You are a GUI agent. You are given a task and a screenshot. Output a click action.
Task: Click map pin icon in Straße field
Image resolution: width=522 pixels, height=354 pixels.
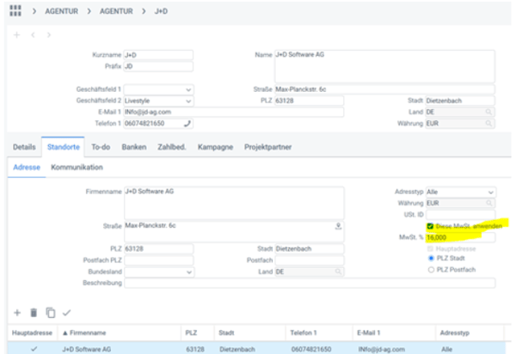click(338, 226)
